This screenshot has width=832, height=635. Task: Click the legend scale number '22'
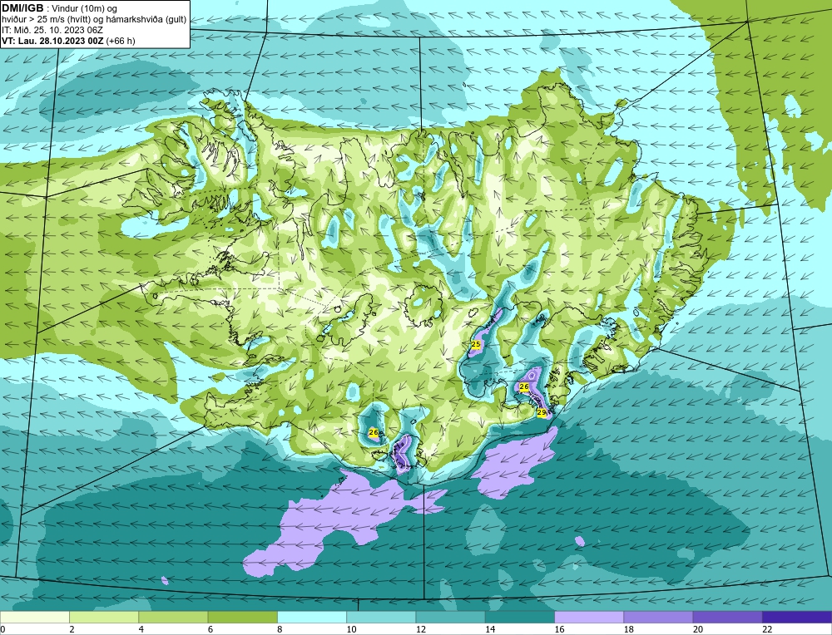pyautogui.click(x=767, y=629)
